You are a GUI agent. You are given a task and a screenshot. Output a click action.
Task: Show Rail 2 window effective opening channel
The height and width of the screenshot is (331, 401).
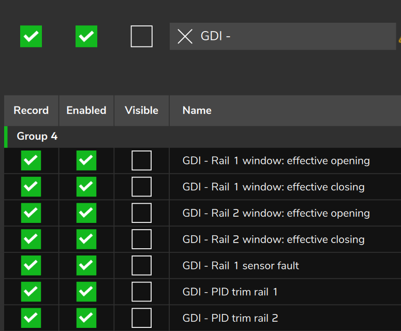pyautogui.click(x=141, y=213)
